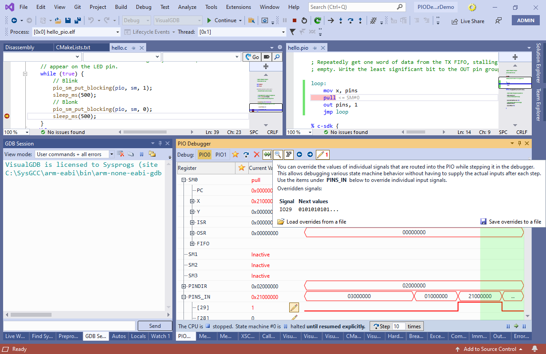546x354 pixels.
Task: Click the Restart debugging icon
Action: 304,20
